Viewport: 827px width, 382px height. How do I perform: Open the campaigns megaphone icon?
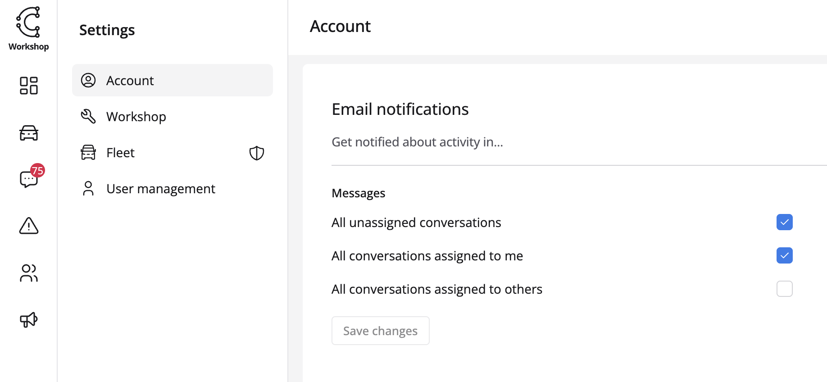29,320
